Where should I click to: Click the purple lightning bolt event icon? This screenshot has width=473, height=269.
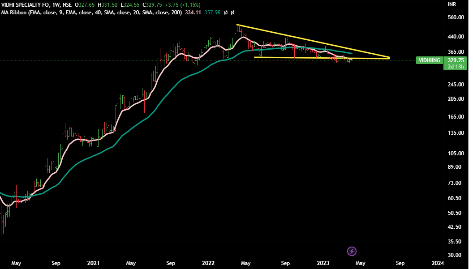(x=352, y=251)
